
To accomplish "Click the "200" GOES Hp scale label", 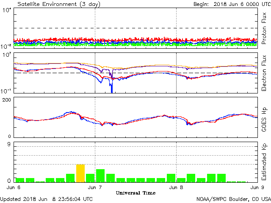I will pyautogui.click(x=6, y=100).
